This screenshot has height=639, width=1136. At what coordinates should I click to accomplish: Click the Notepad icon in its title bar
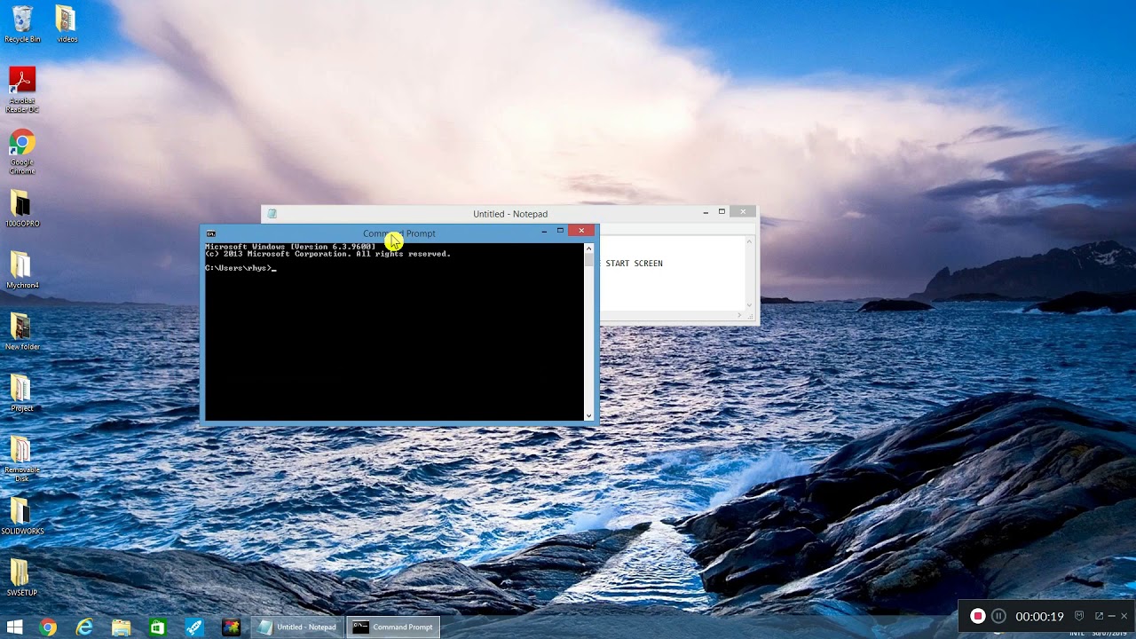coord(272,214)
